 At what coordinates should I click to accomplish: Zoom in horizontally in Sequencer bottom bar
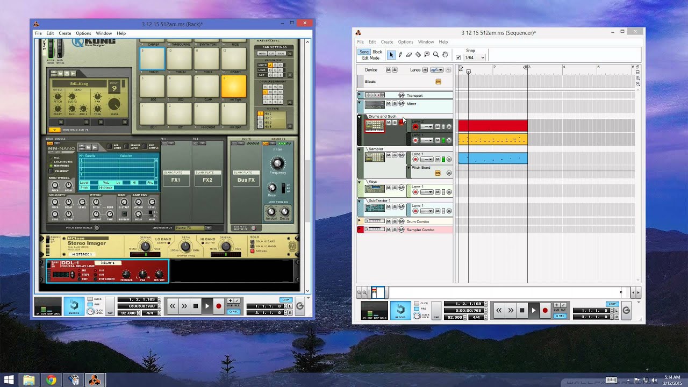tap(365, 292)
